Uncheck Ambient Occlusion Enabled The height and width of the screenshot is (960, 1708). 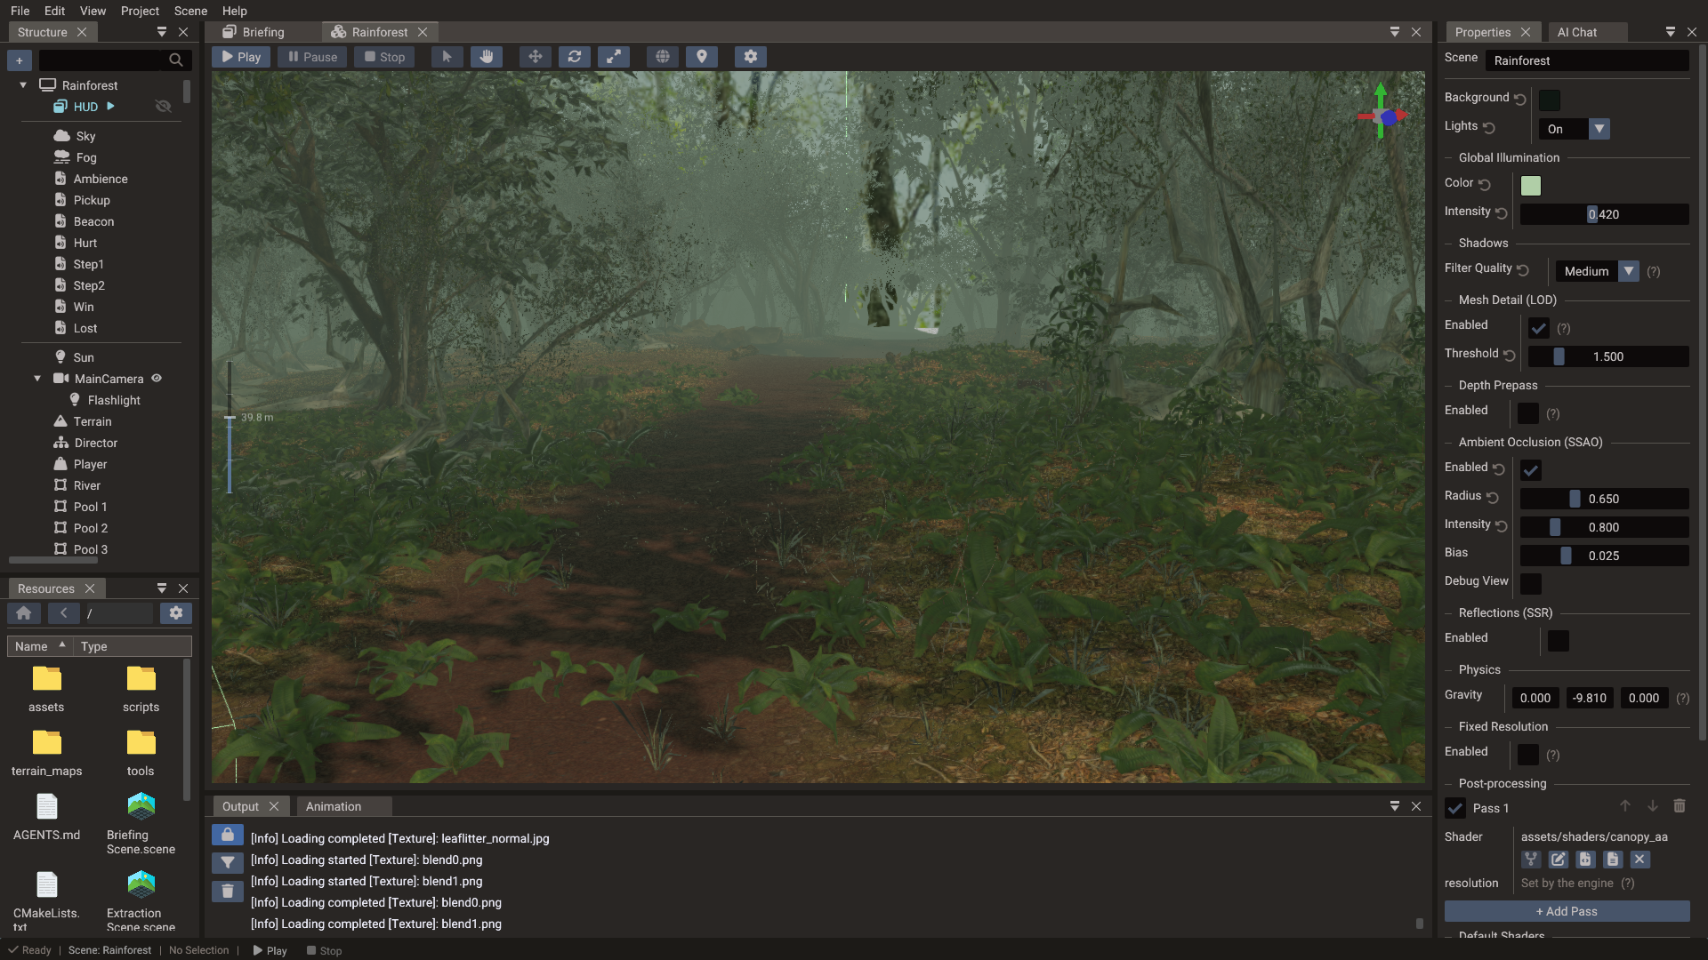click(x=1531, y=470)
